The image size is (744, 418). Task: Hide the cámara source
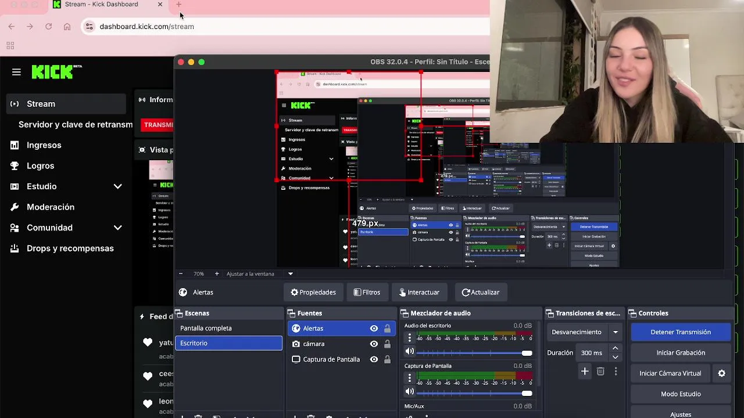pos(374,344)
